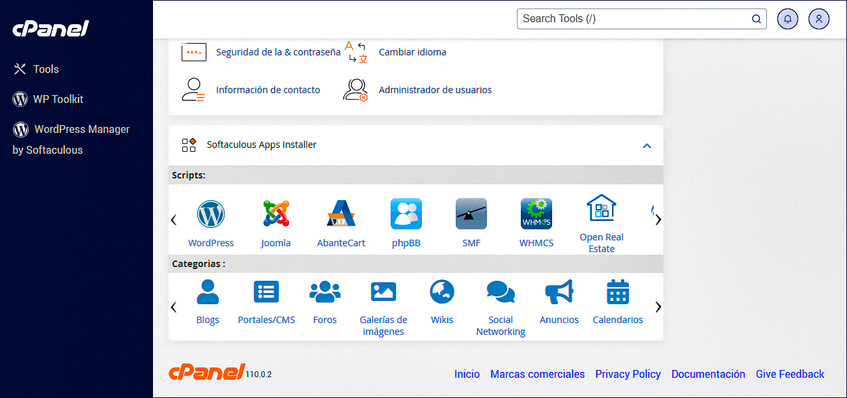Click the SMF script icon

click(471, 214)
